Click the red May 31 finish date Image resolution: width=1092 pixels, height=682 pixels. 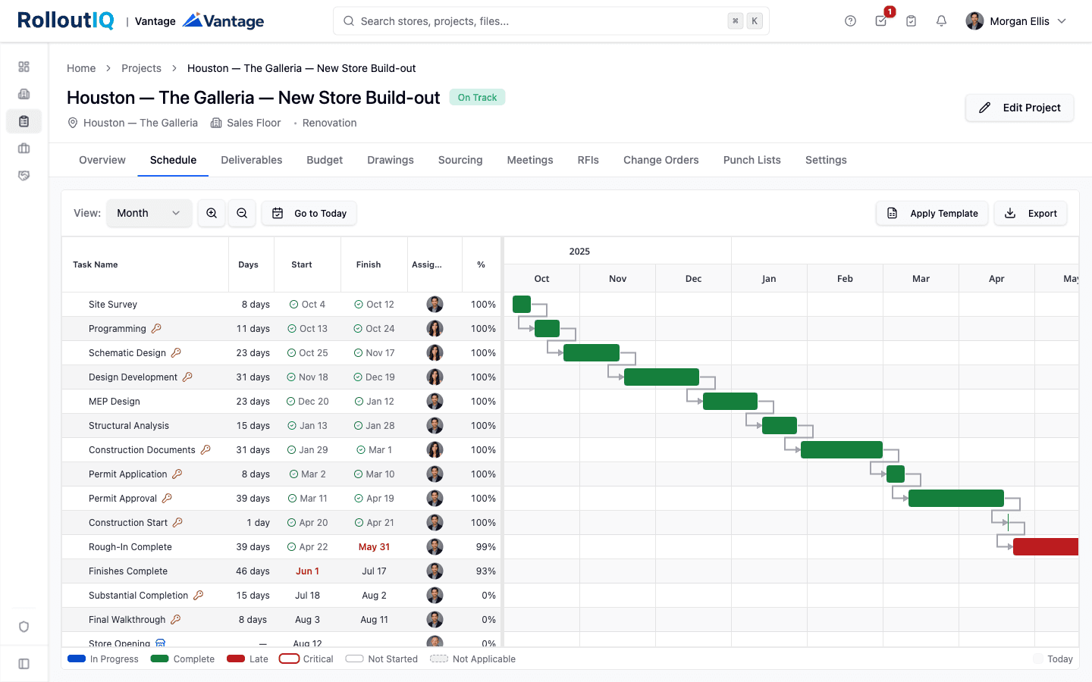374,547
